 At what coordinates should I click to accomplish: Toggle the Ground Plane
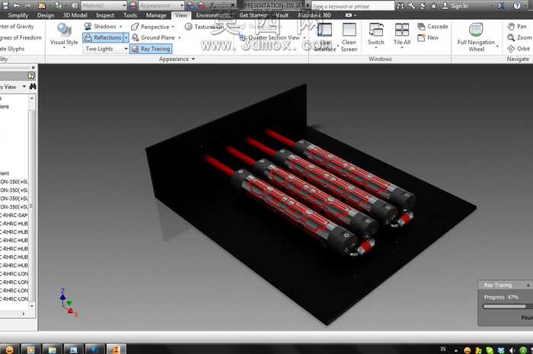pos(153,37)
